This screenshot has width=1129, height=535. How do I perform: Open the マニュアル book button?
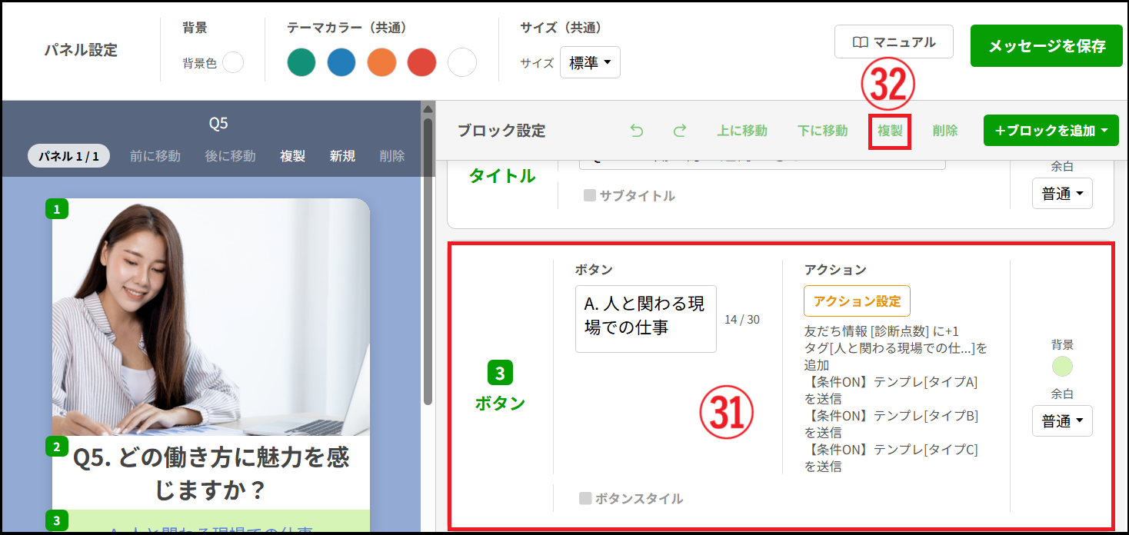894,42
